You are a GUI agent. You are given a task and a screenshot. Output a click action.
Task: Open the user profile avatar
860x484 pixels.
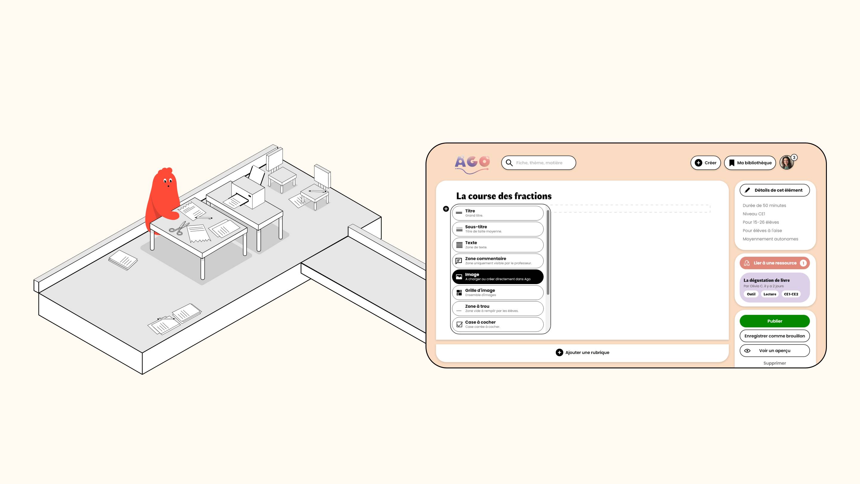click(787, 163)
